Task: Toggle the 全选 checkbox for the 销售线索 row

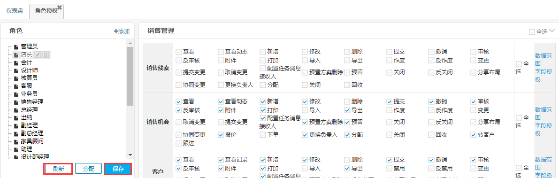Action: tap(519, 64)
